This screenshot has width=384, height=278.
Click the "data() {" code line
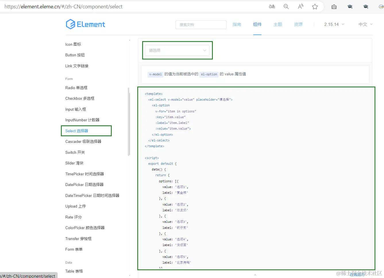pos(159,169)
